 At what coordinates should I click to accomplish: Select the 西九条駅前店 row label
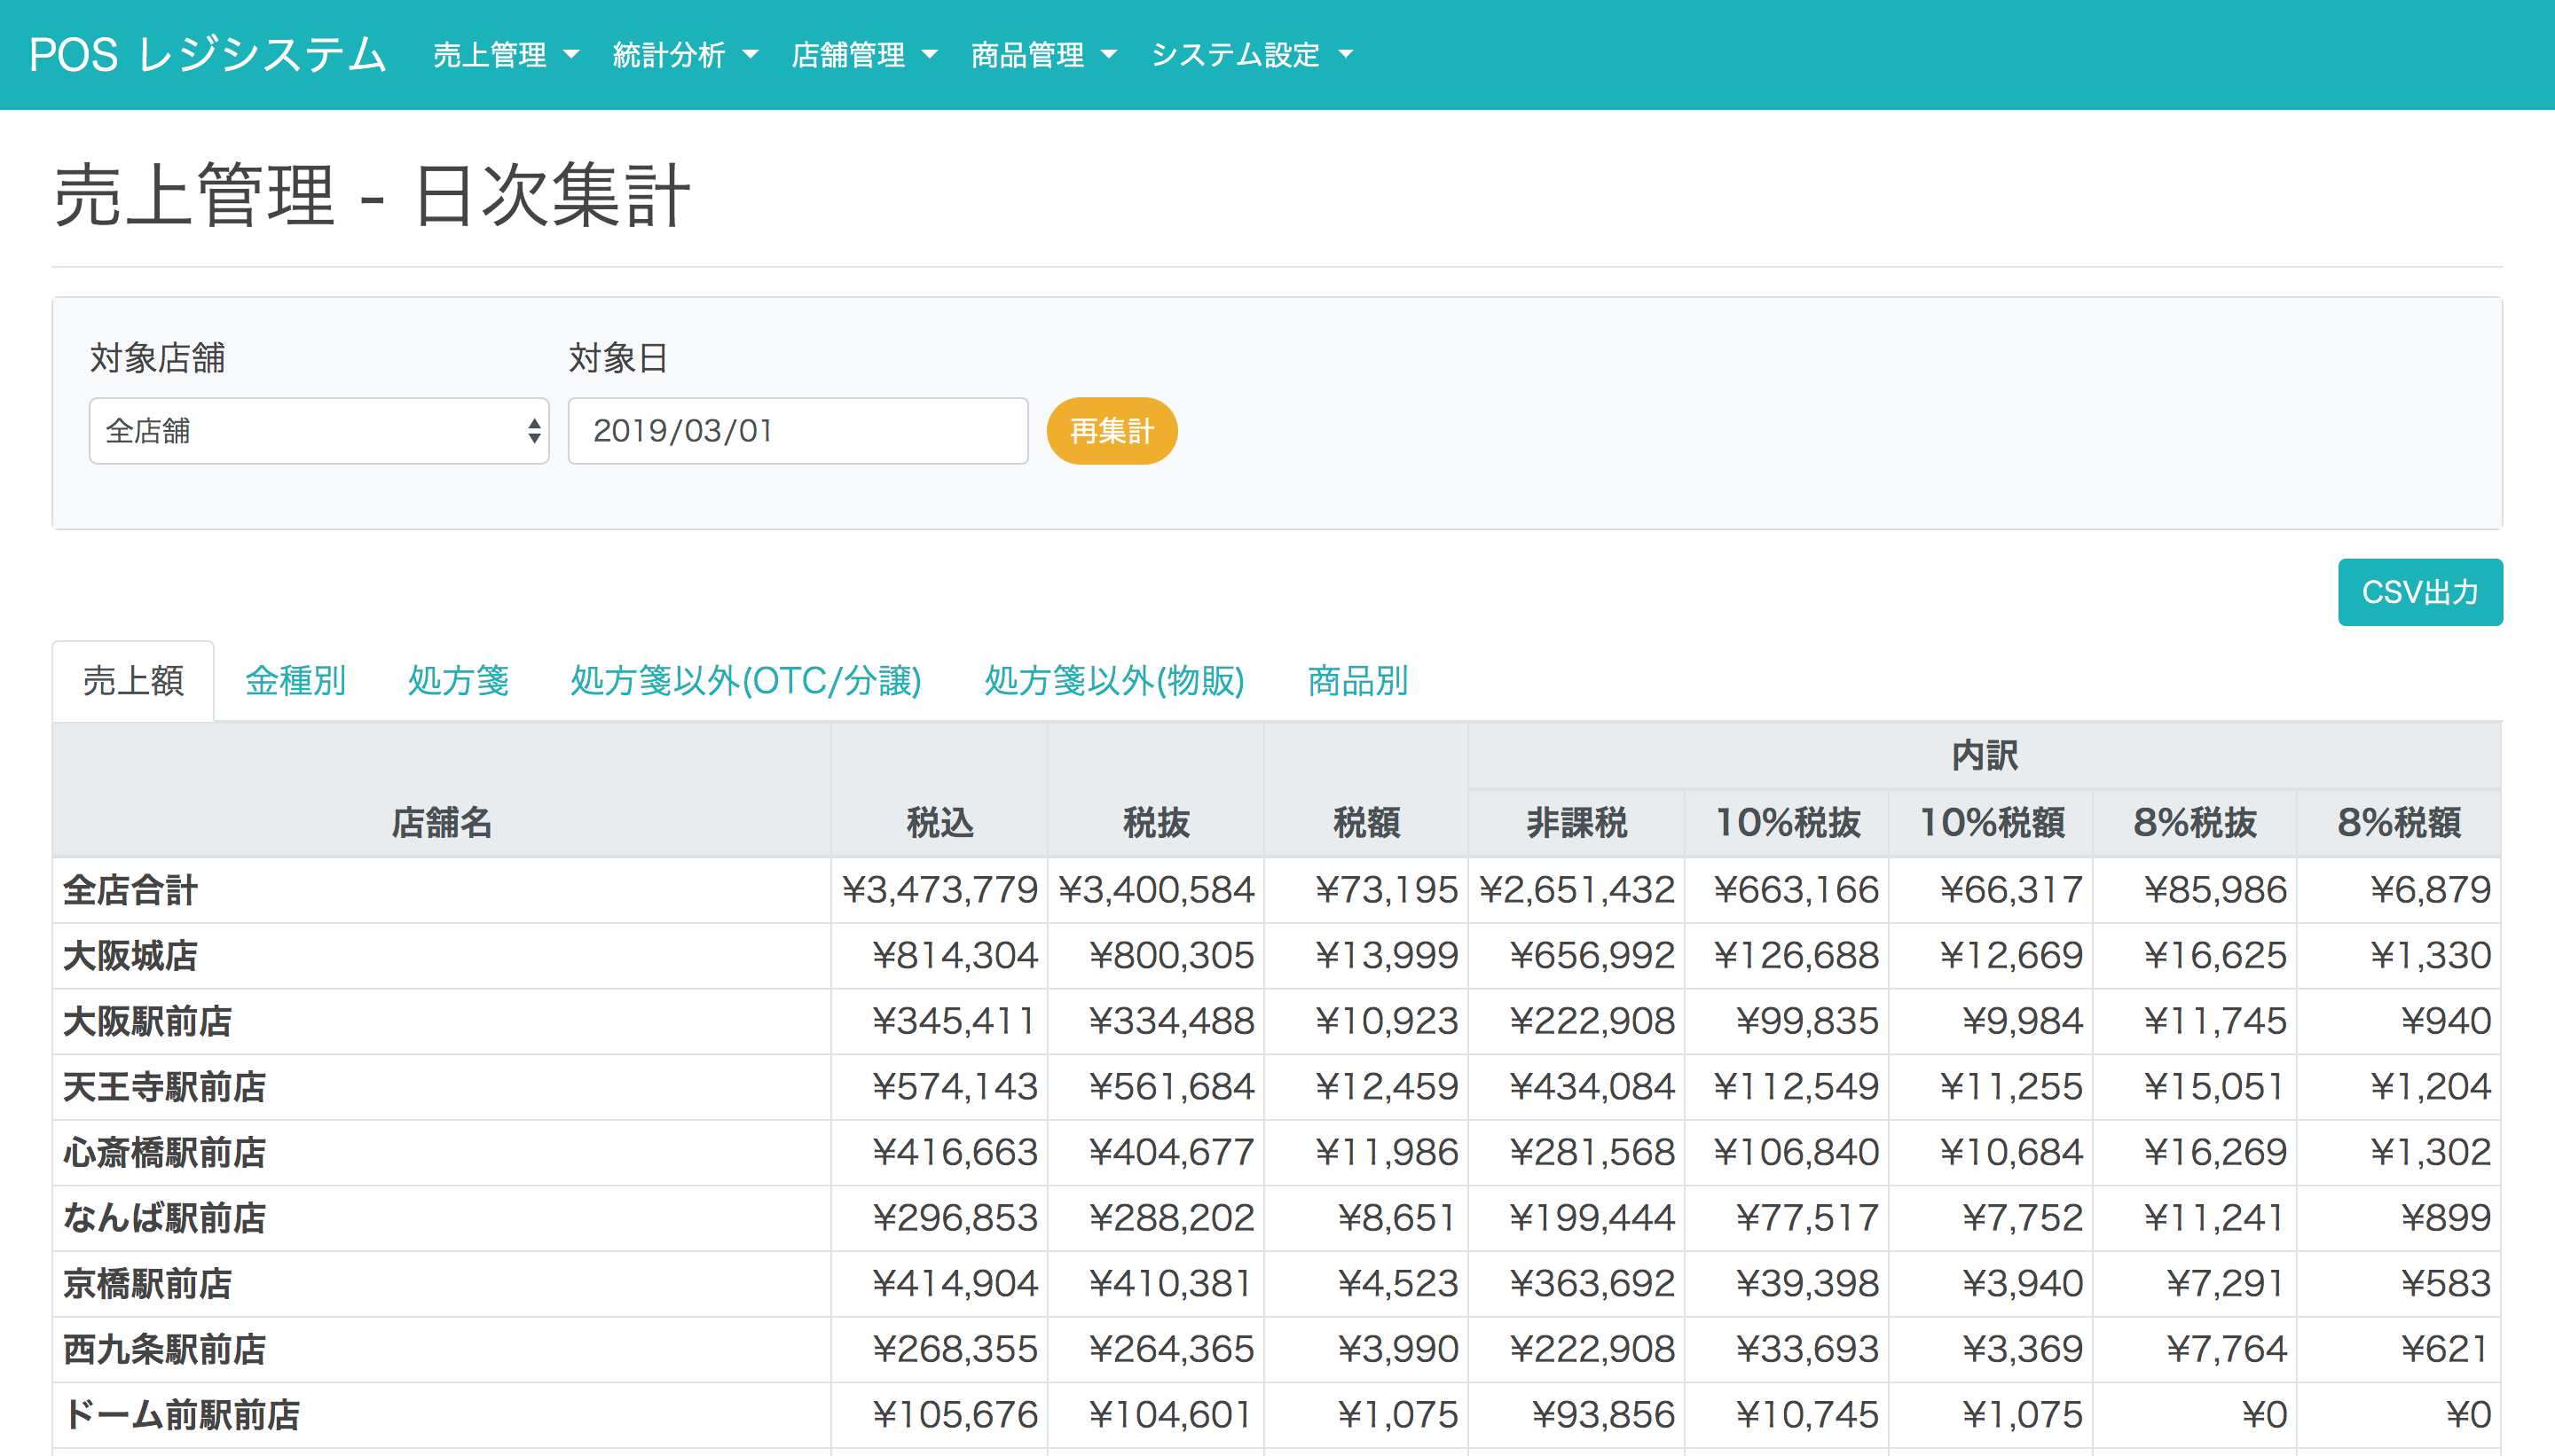click(x=164, y=1350)
